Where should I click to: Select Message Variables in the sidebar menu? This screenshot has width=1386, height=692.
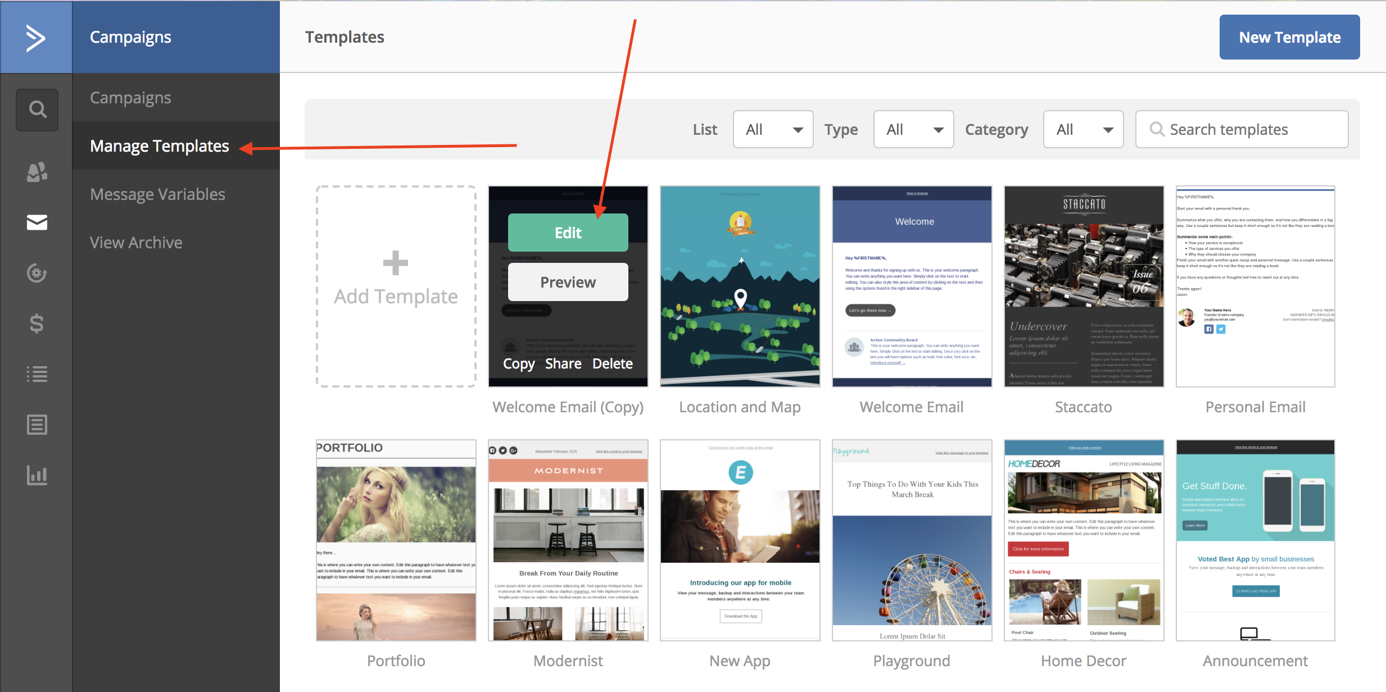(157, 194)
